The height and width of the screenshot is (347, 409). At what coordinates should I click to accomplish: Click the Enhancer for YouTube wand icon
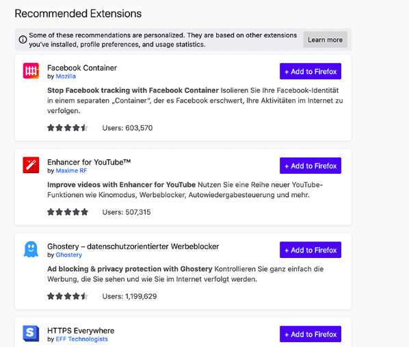(x=31, y=165)
